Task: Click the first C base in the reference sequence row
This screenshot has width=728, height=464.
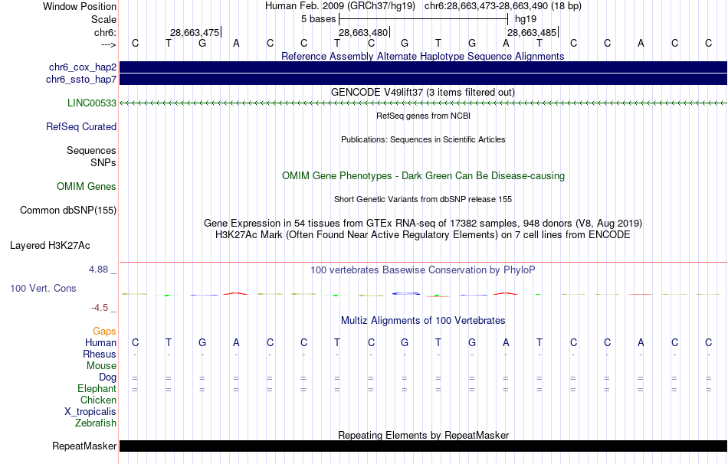Action: (x=135, y=43)
